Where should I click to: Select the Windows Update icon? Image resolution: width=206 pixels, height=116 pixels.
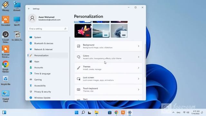click(x=31, y=98)
